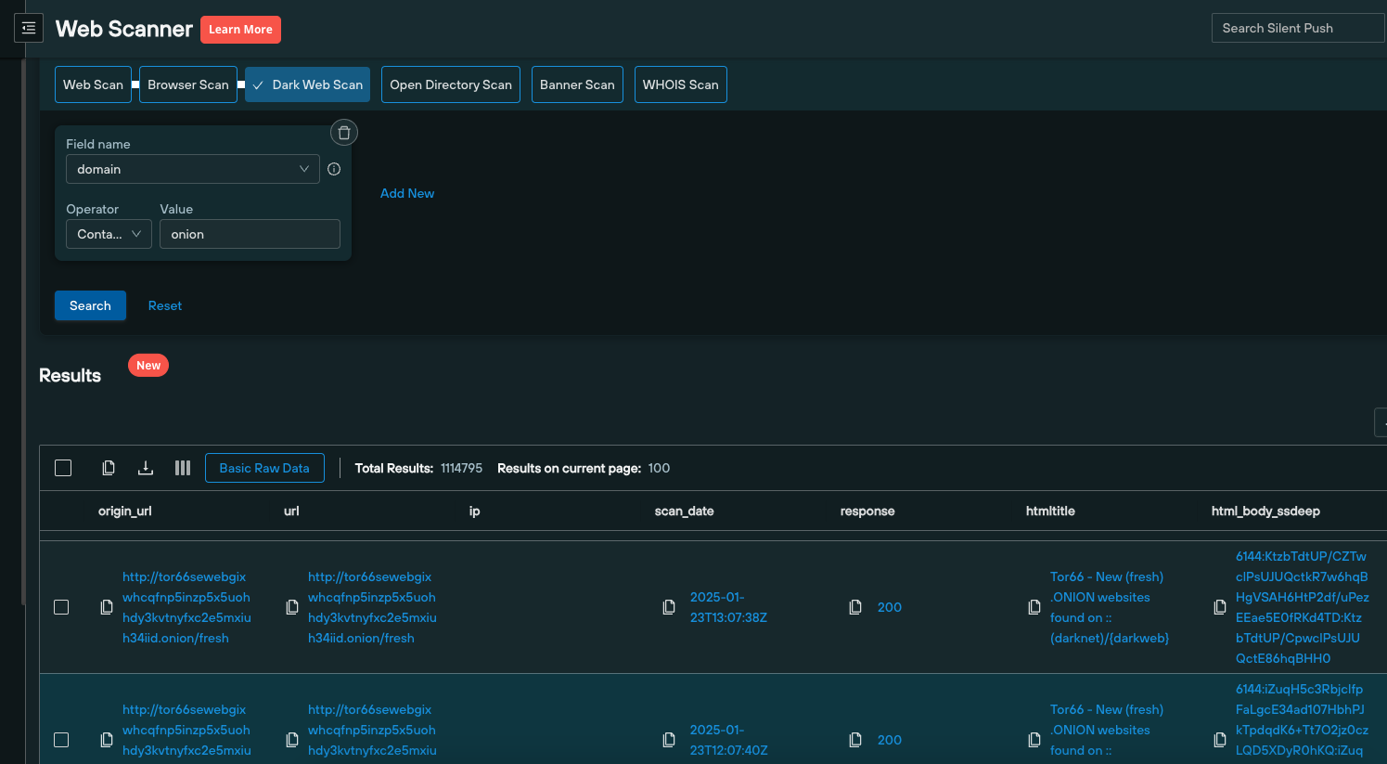Viewport: 1387px width, 764px height.
Task: Select the row scanned at 12:07:40Z
Action: [x=61, y=740]
